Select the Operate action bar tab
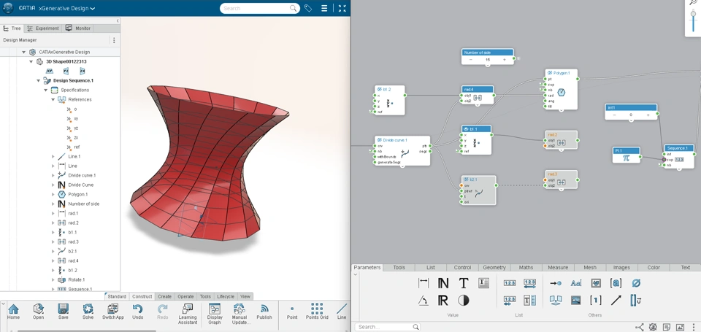The width and height of the screenshot is (701, 332). tap(185, 296)
